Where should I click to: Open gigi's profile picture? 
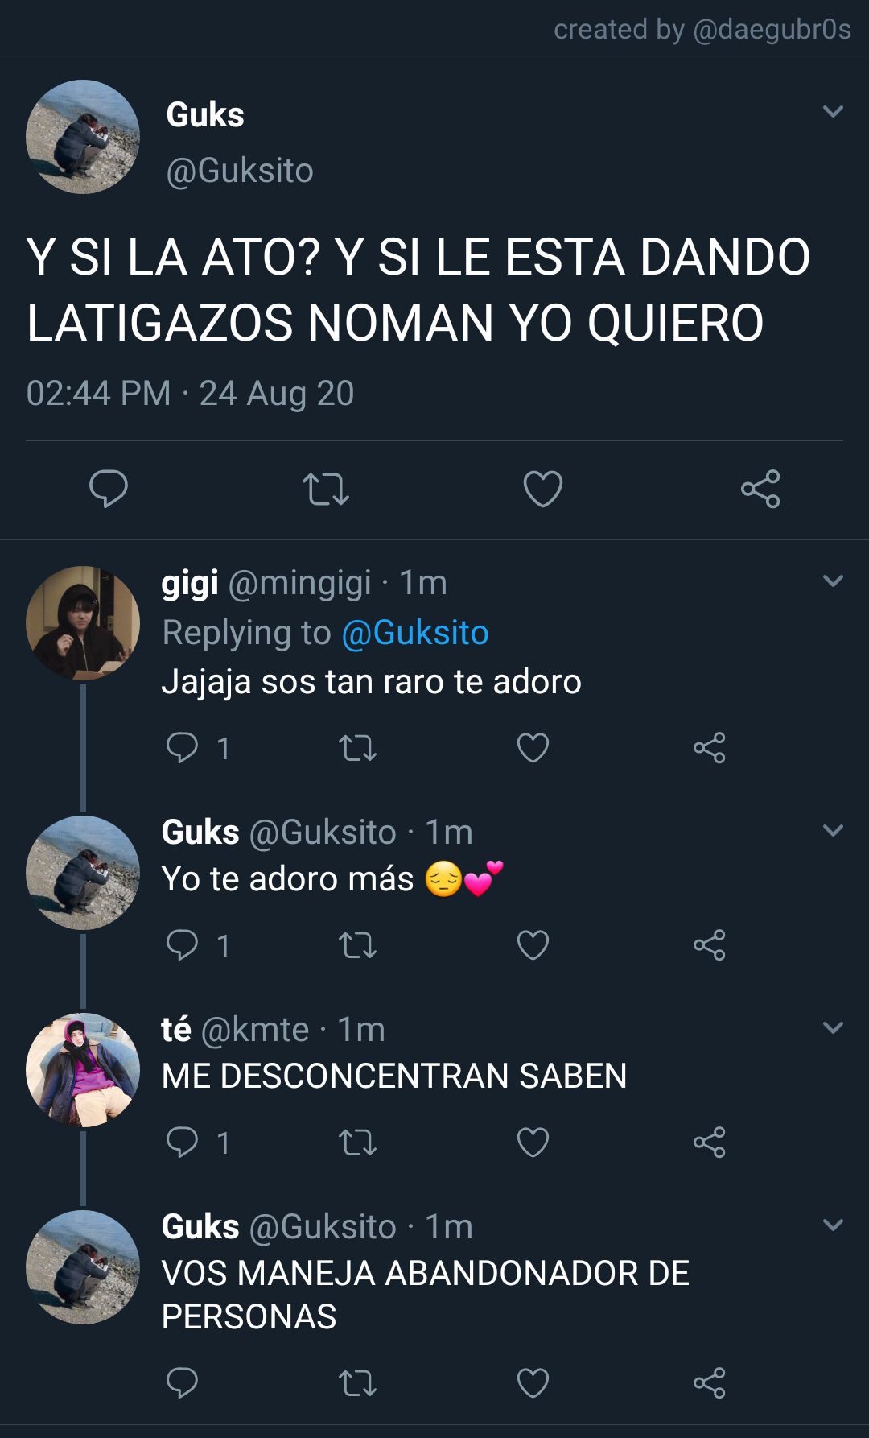(x=83, y=623)
